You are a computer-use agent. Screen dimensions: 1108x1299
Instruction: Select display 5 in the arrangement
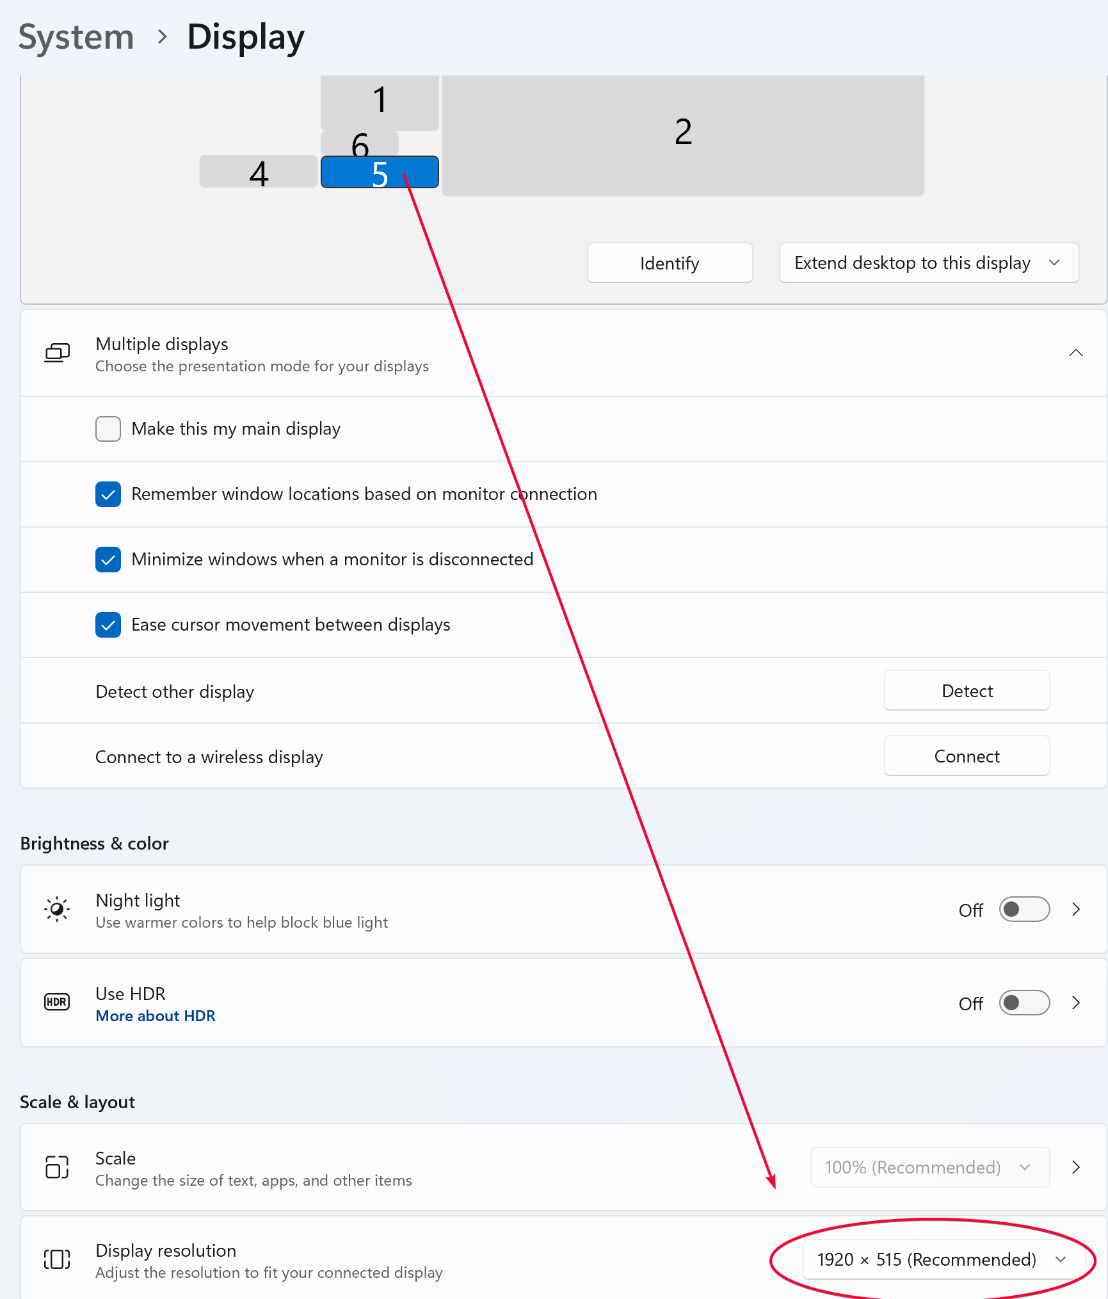[x=380, y=172]
